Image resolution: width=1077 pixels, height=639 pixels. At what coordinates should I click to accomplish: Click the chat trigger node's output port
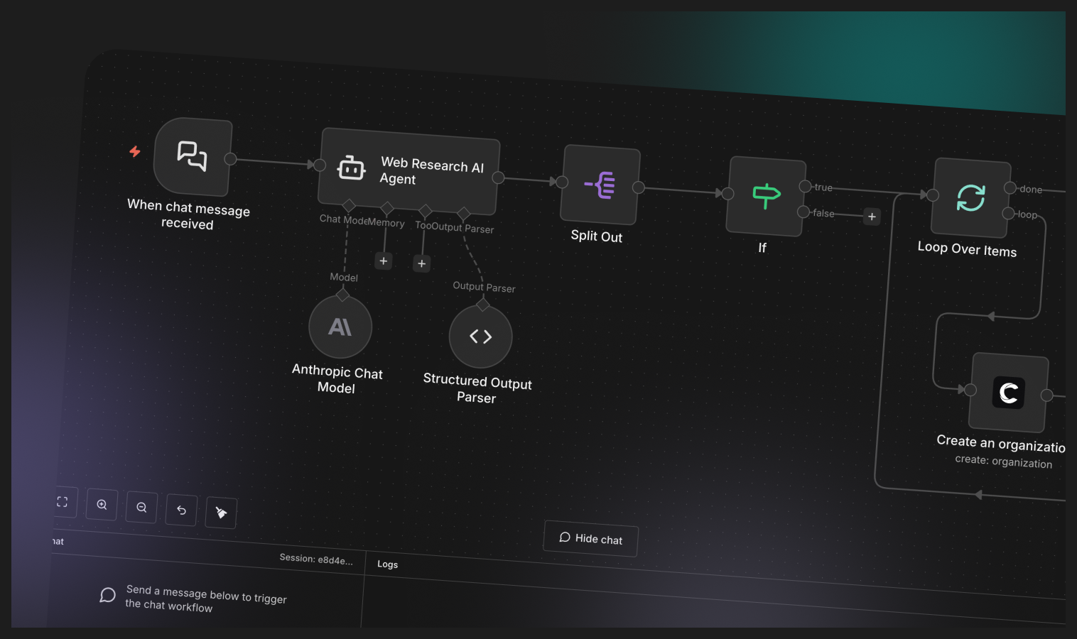point(230,159)
